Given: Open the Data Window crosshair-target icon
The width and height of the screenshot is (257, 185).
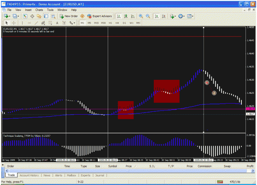Looking at the screenshot, I should (x=32, y=16).
